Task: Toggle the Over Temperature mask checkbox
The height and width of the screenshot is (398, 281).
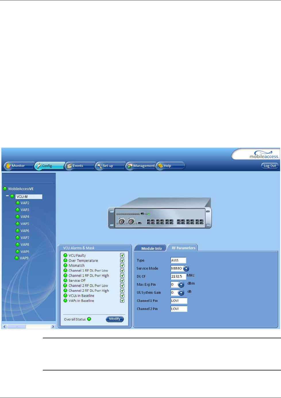Action: tap(122, 260)
